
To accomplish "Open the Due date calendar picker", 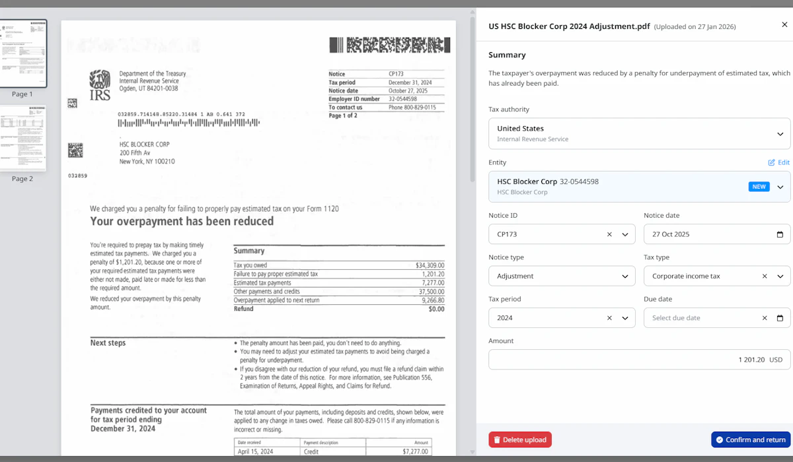I will [x=780, y=318].
